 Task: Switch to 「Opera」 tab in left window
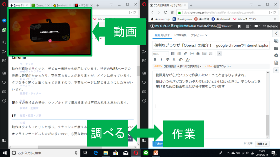pyautogui.click(x=40, y=5)
